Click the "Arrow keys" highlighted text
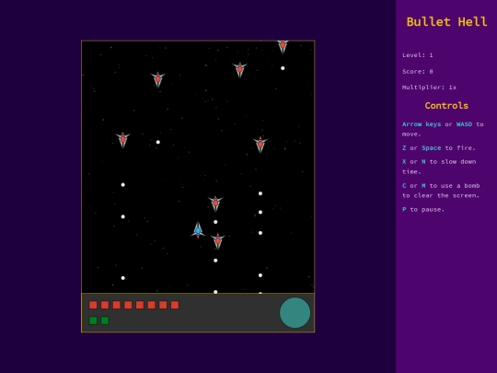Screen dimensions: 497x373 [x=422, y=124]
